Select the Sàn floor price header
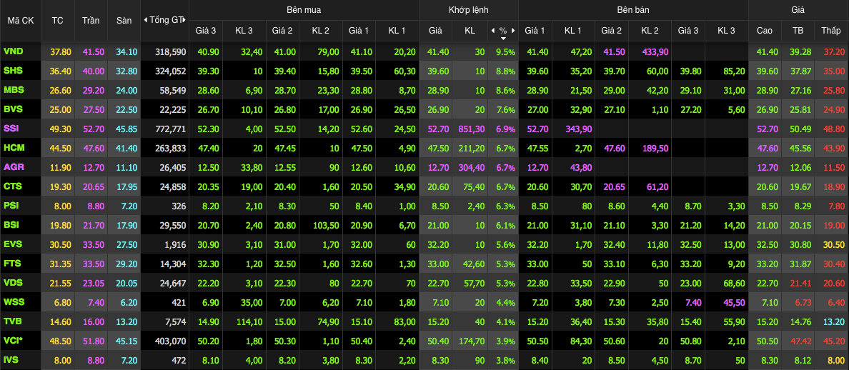 pos(124,20)
